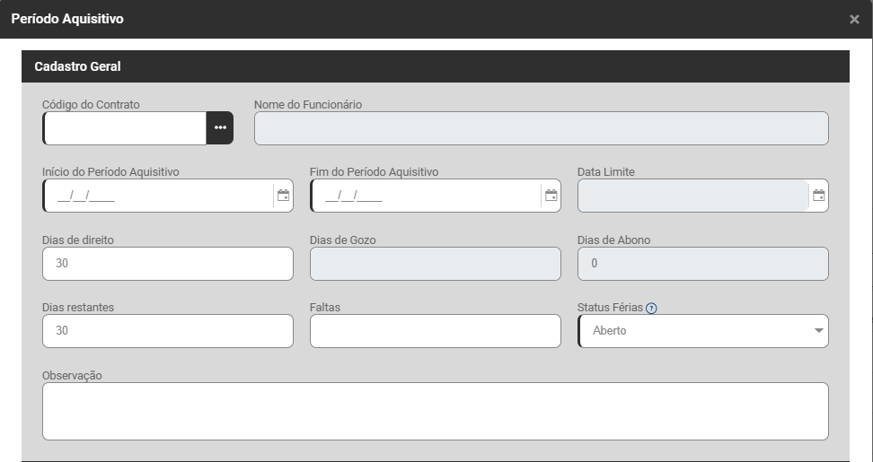Click the Fim do Período Aquisitivo date field
The image size is (873, 462).
[425, 196]
